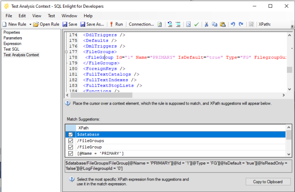Screen dimensions: 295x192
Task: Click the </FileGroups> closing tag line 179
Action: (x=101, y=63)
